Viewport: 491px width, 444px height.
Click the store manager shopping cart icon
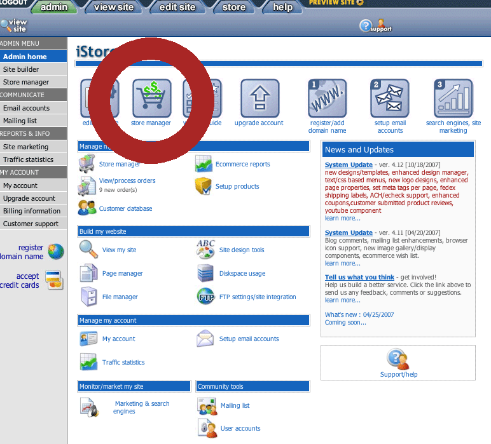click(151, 98)
